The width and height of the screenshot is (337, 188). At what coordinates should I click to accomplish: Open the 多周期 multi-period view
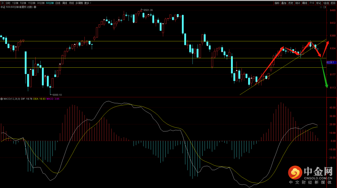pyautogui.click(x=79, y=3)
